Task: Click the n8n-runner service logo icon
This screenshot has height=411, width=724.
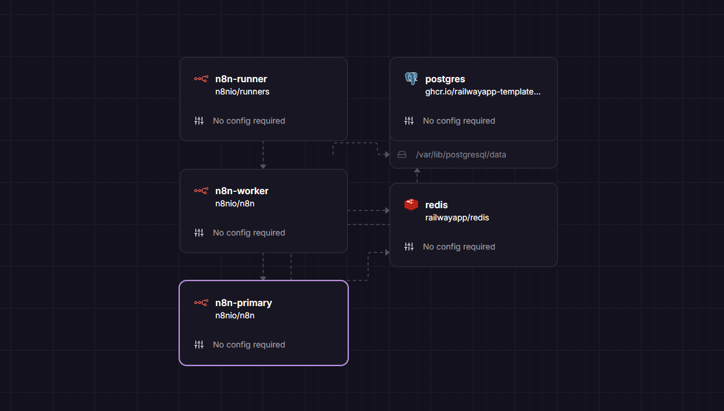Action: tap(201, 79)
